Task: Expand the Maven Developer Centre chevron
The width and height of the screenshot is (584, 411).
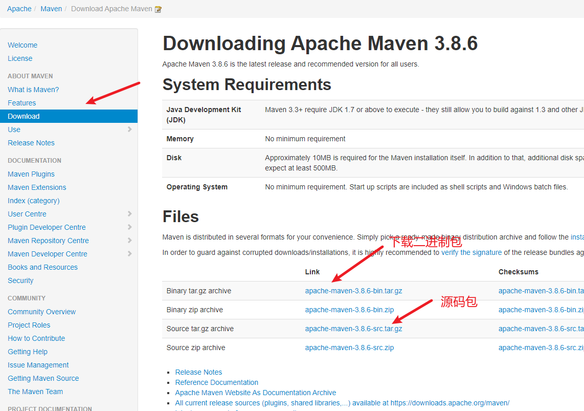Action: click(x=129, y=254)
